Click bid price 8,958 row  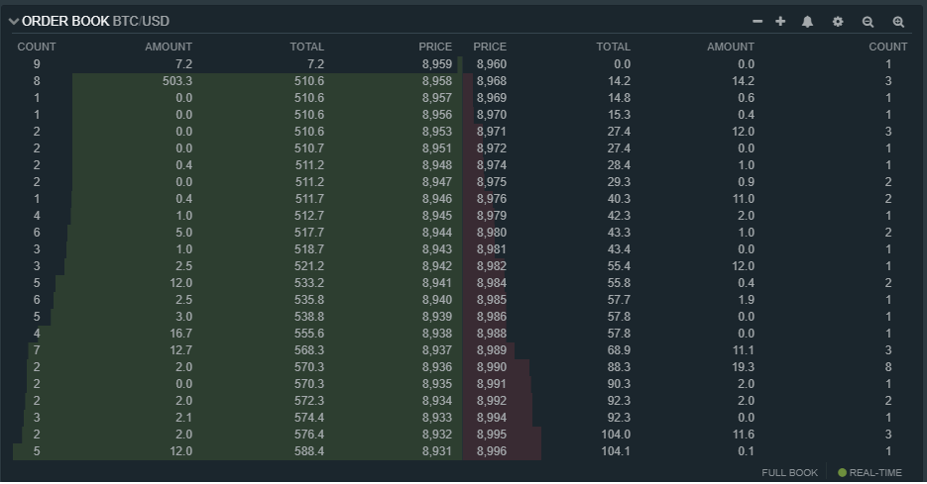pos(436,81)
